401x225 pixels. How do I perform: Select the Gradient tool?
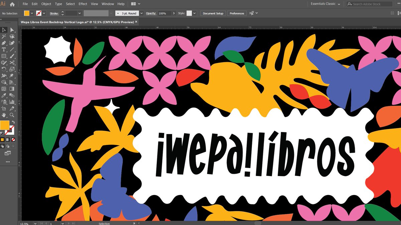click(x=12, y=89)
